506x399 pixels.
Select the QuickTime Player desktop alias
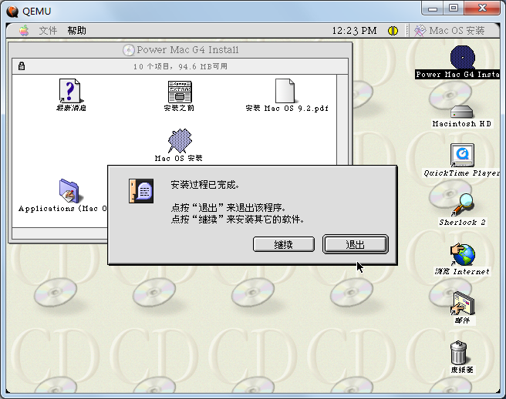462,156
